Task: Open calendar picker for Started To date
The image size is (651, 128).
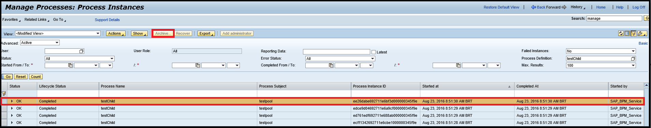Action: tap(197, 65)
